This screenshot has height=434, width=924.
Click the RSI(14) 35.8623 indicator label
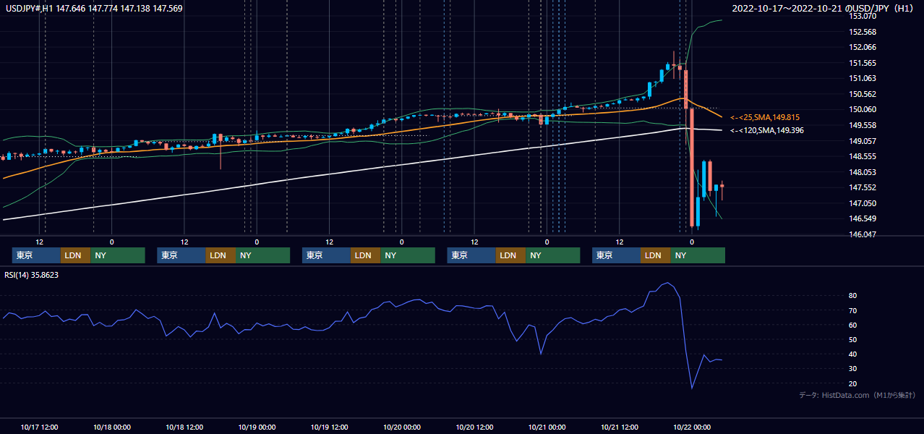(32, 275)
